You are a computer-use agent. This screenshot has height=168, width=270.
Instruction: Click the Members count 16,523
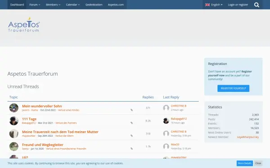click(255, 128)
